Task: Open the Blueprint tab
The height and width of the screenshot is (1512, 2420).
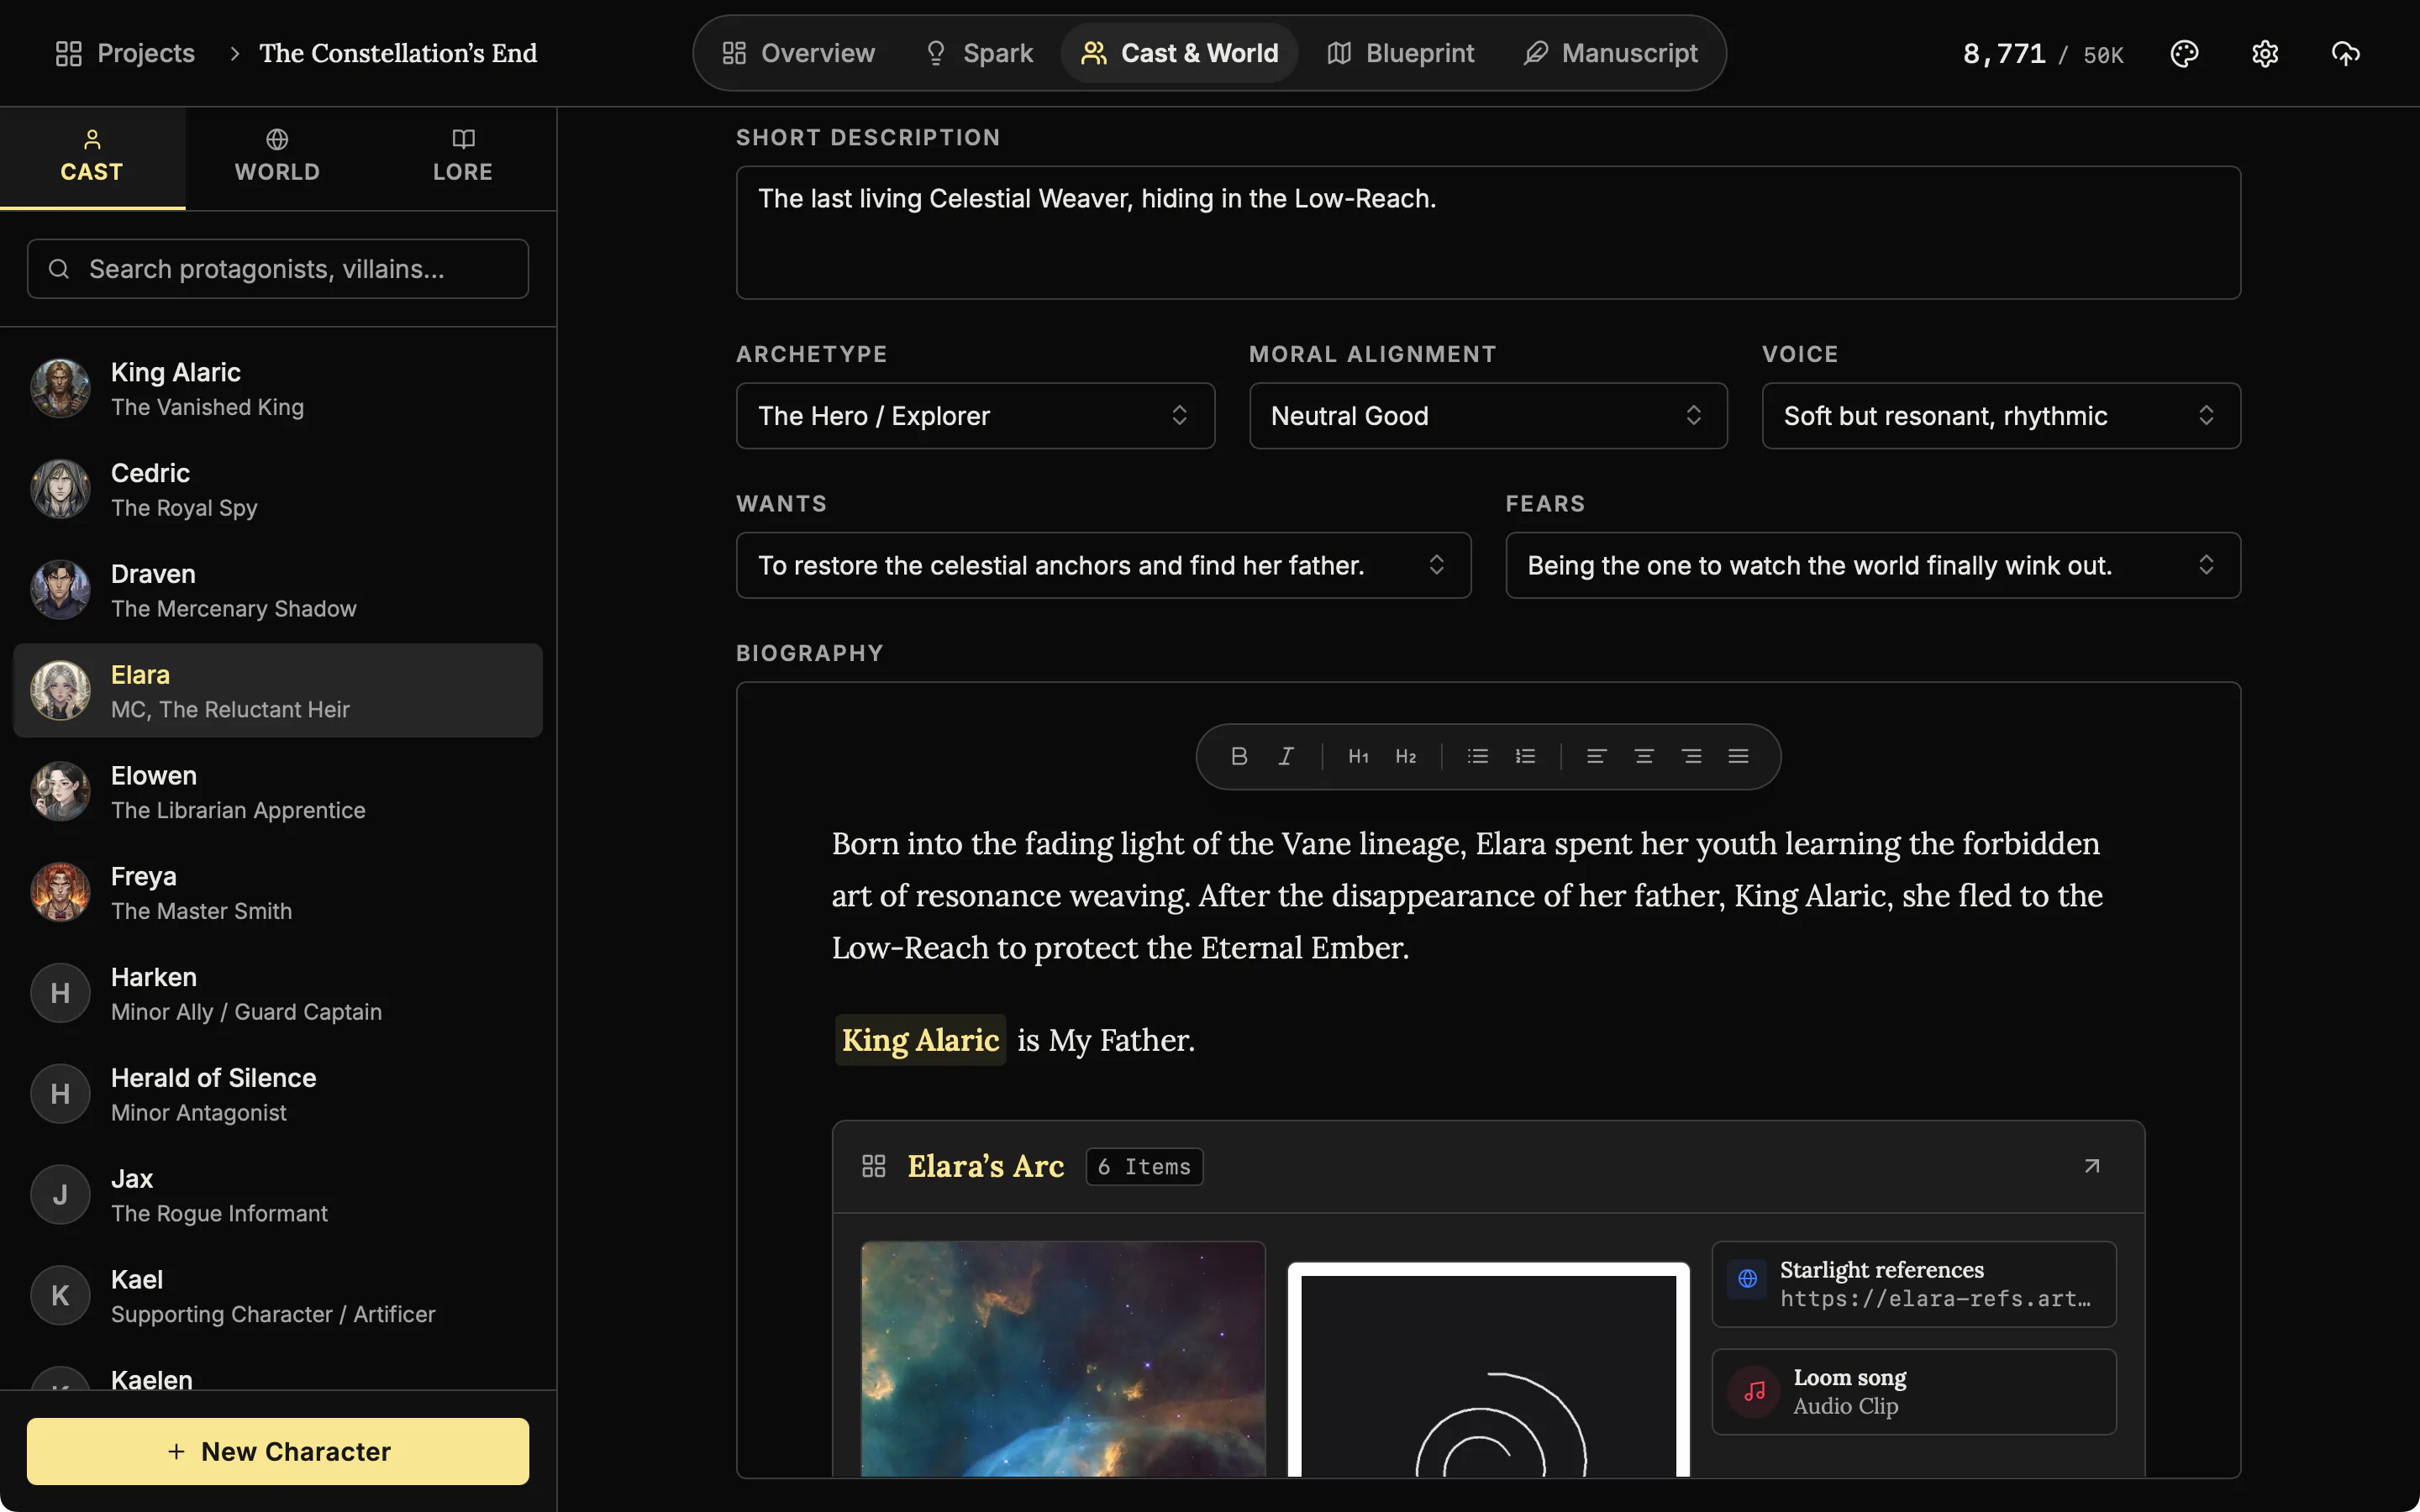Action: pyautogui.click(x=1400, y=53)
